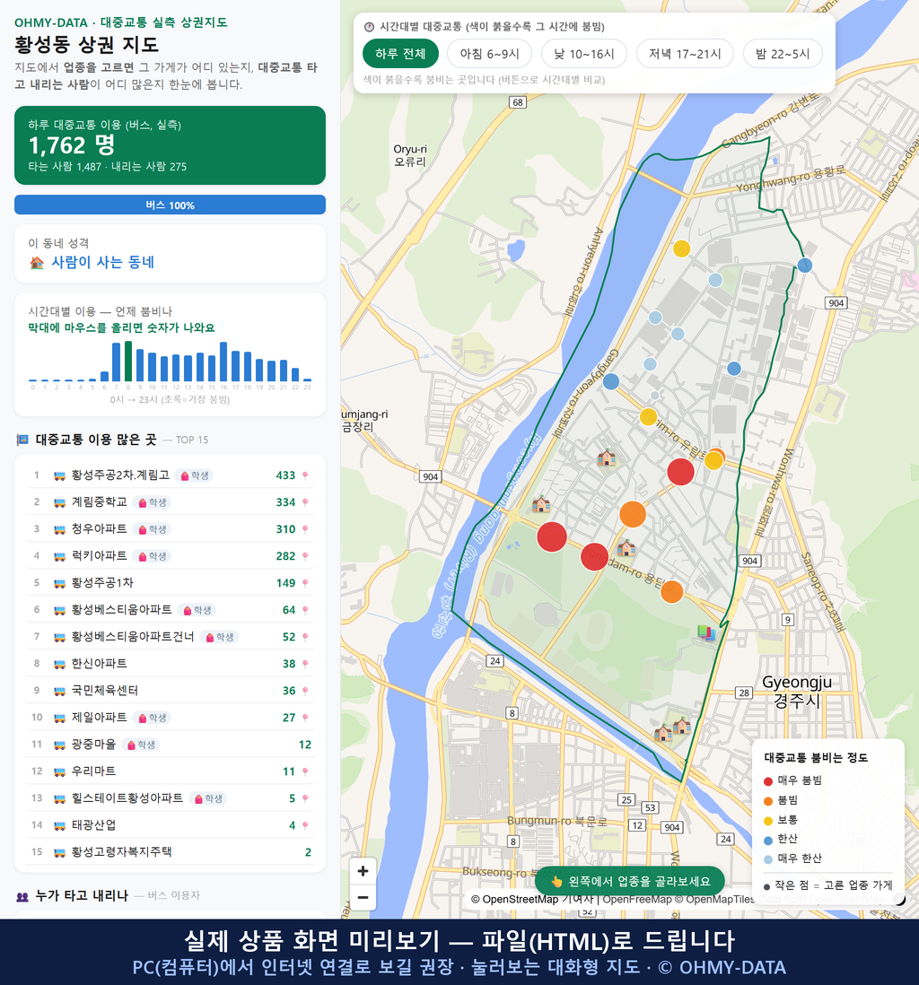Click the bus icon in 황성베스티움아파트 row
Screen dimensions: 919x985
[60, 610]
